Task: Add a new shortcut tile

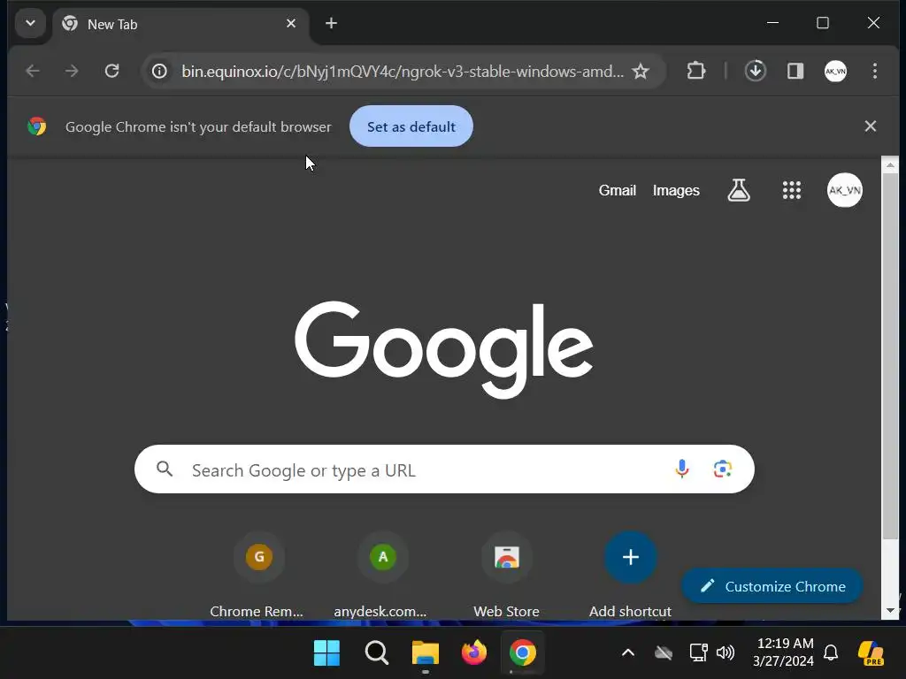Action: click(x=630, y=575)
